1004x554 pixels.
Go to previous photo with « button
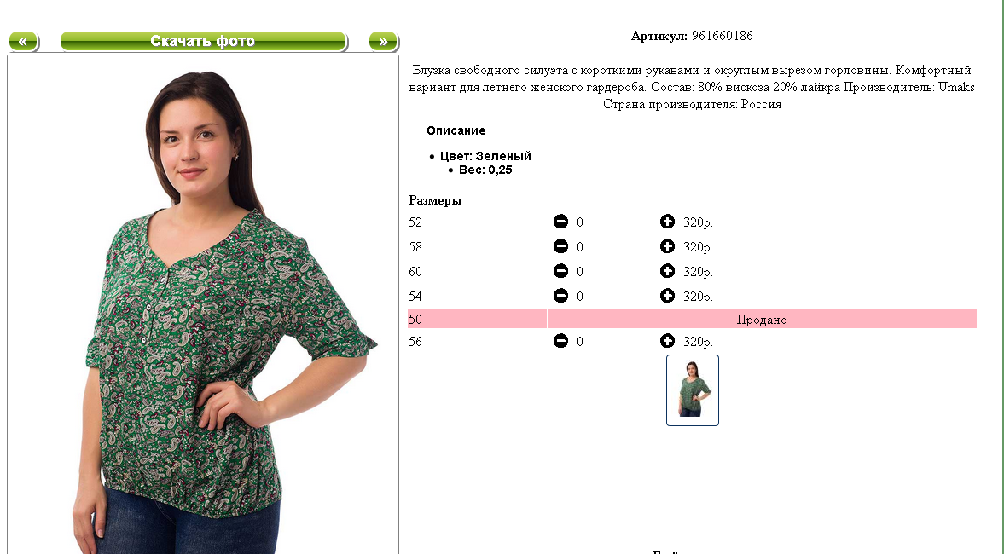pos(24,42)
